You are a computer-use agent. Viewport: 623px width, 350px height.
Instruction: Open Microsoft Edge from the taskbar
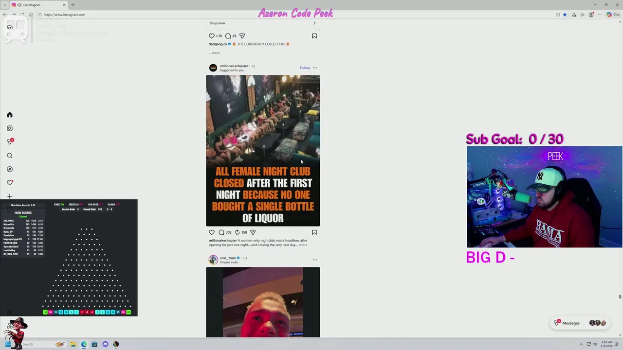pos(84,344)
